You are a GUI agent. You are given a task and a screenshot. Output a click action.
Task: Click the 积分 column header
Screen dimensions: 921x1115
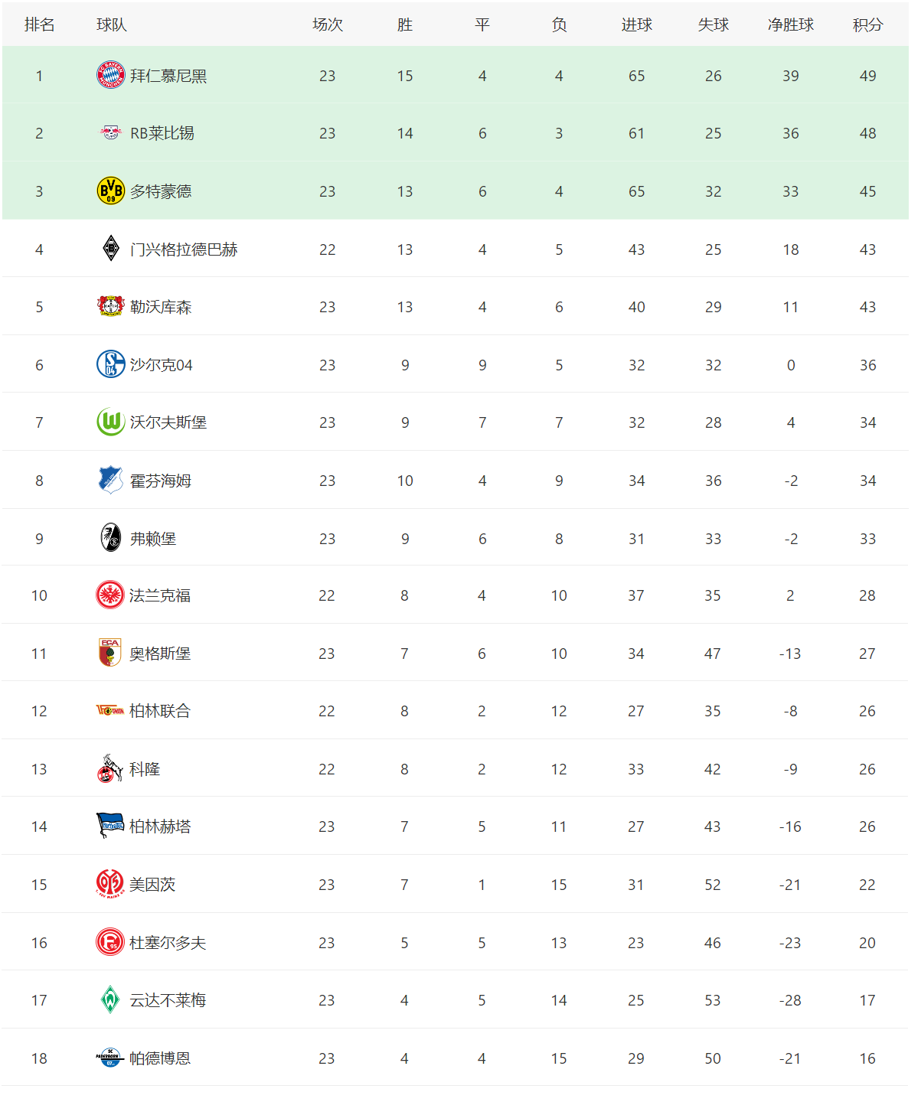[x=867, y=24]
